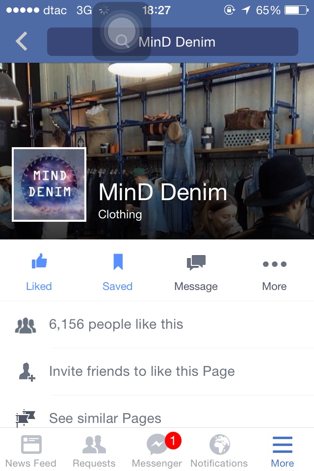This screenshot has height=471, width=314.
Task: Click the similar Pages flag icon
Action: coord(26,419)
